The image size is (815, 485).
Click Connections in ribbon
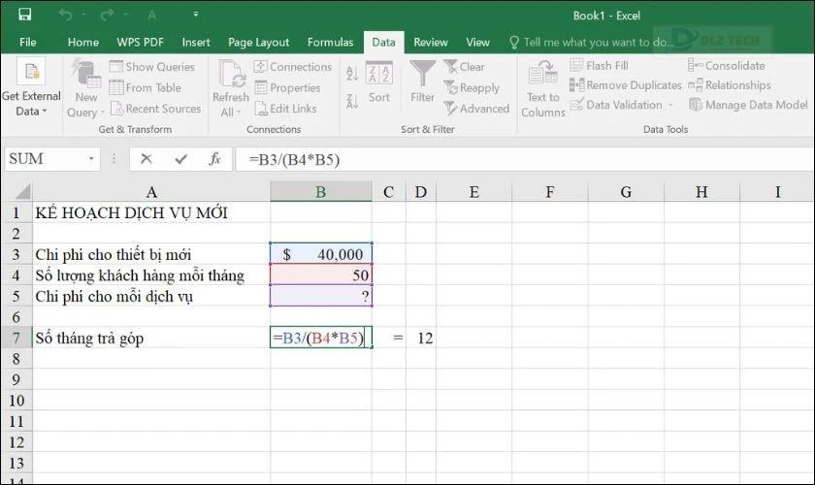point(293,67)
